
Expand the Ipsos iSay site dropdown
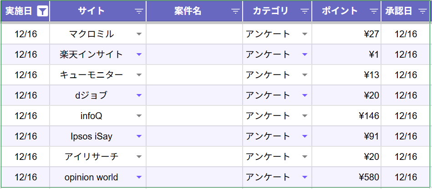click(x=139, y=136)
